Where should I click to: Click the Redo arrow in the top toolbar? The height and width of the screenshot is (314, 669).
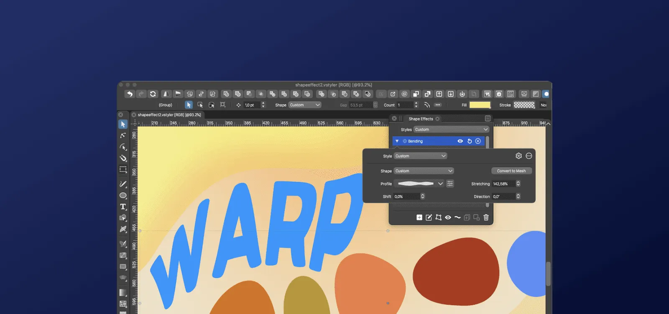pyautogui.click(x=141, y=94)
